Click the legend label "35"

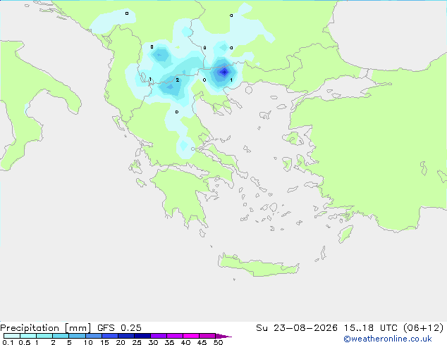coord(169,342)
